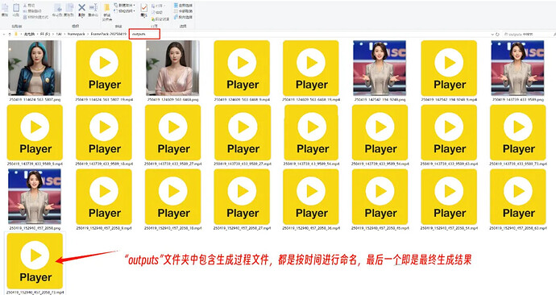Viewport: 556px width, 295px height.
Task: Select video 250419_143739_433_9589_18.mp4
Action: pyautogui.click(x=104, y=135)
